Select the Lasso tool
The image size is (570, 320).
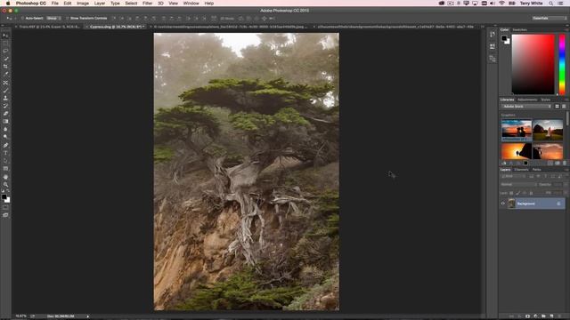5,51
